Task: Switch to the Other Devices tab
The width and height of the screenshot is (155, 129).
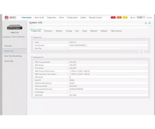Action: coord(116,31)
